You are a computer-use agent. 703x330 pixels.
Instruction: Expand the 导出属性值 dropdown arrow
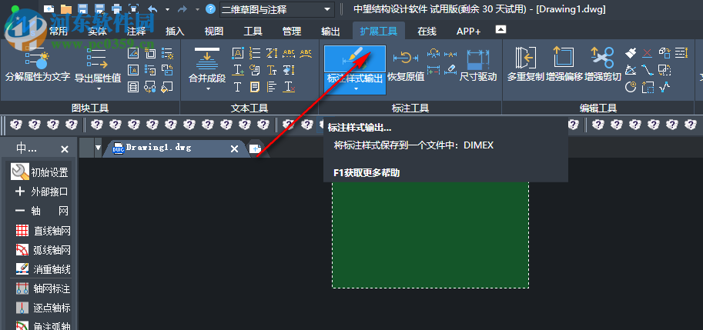point(99,88)
